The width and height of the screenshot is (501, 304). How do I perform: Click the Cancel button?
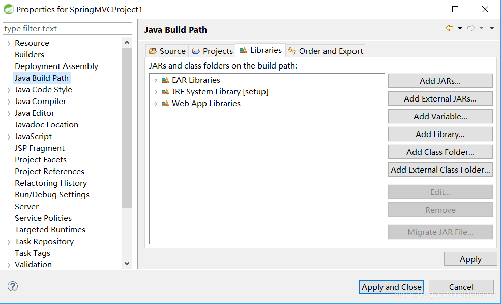point(461,287)
